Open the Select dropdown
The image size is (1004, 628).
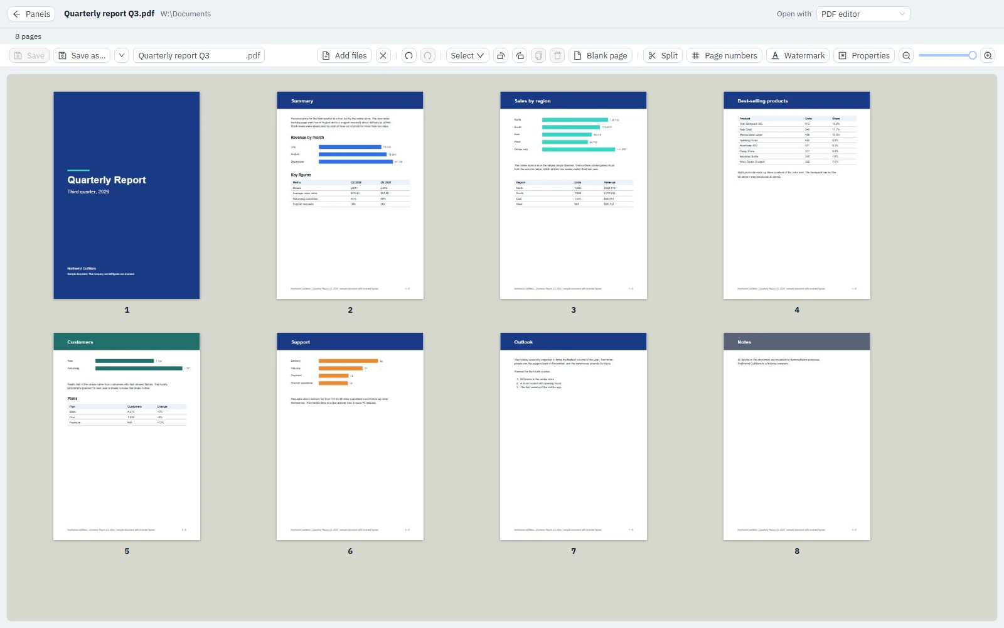click(467, 55)
